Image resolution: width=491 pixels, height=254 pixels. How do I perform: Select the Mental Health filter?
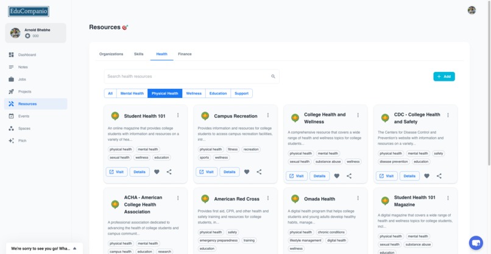[x=132, y=93]
